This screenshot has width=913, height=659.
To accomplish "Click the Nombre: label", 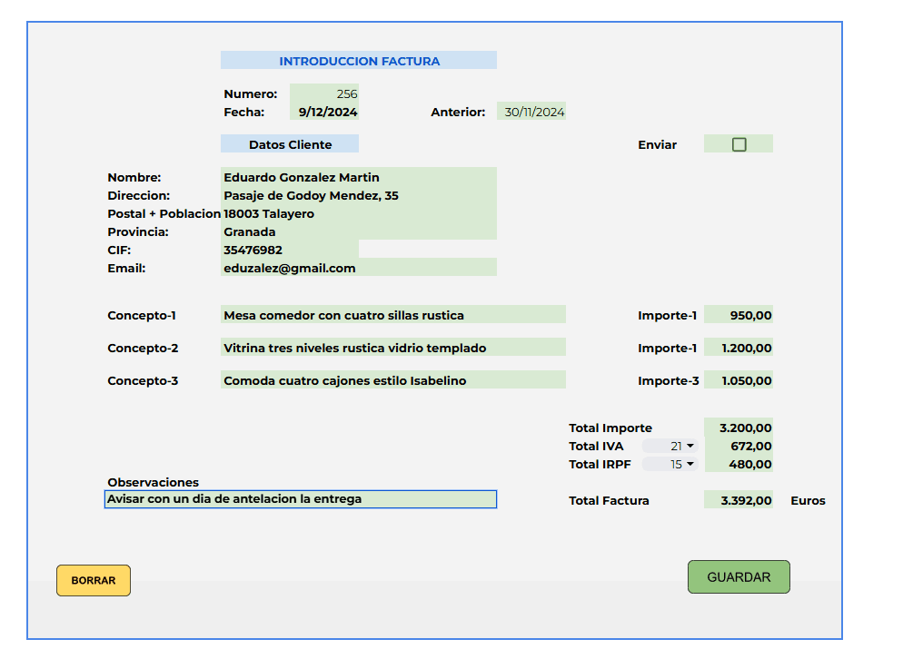I will (x=134, y=177).
